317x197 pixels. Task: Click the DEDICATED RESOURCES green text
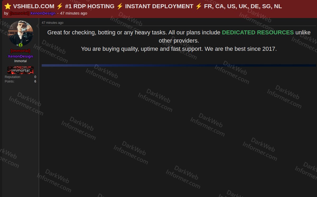pyautogui.click(x=258, y=33)
